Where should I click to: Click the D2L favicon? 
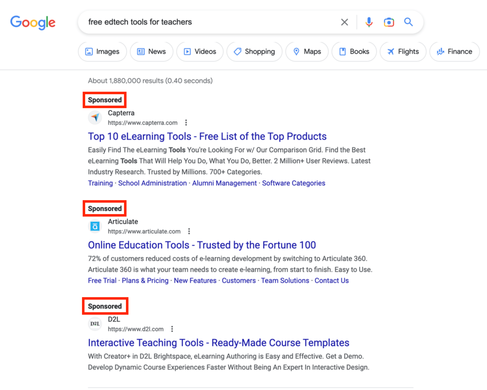pyautogui.click(x=95, y=324)
